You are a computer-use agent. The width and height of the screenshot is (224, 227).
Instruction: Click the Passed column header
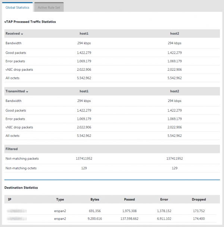click(129, 199)
